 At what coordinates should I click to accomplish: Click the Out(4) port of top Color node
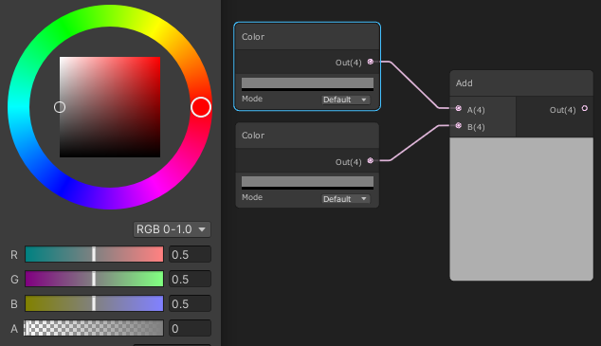coord(371,62)
